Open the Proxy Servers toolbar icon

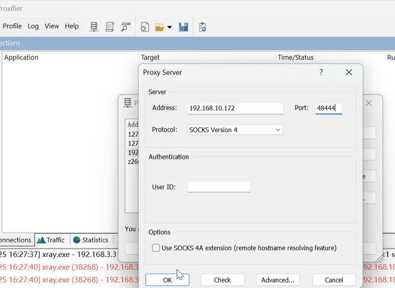[x=94, y=27]
